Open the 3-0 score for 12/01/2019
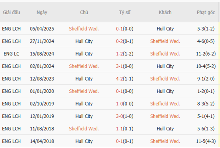Screen dimensions: 220x148 pyautogui.click(x=119, y=117)
